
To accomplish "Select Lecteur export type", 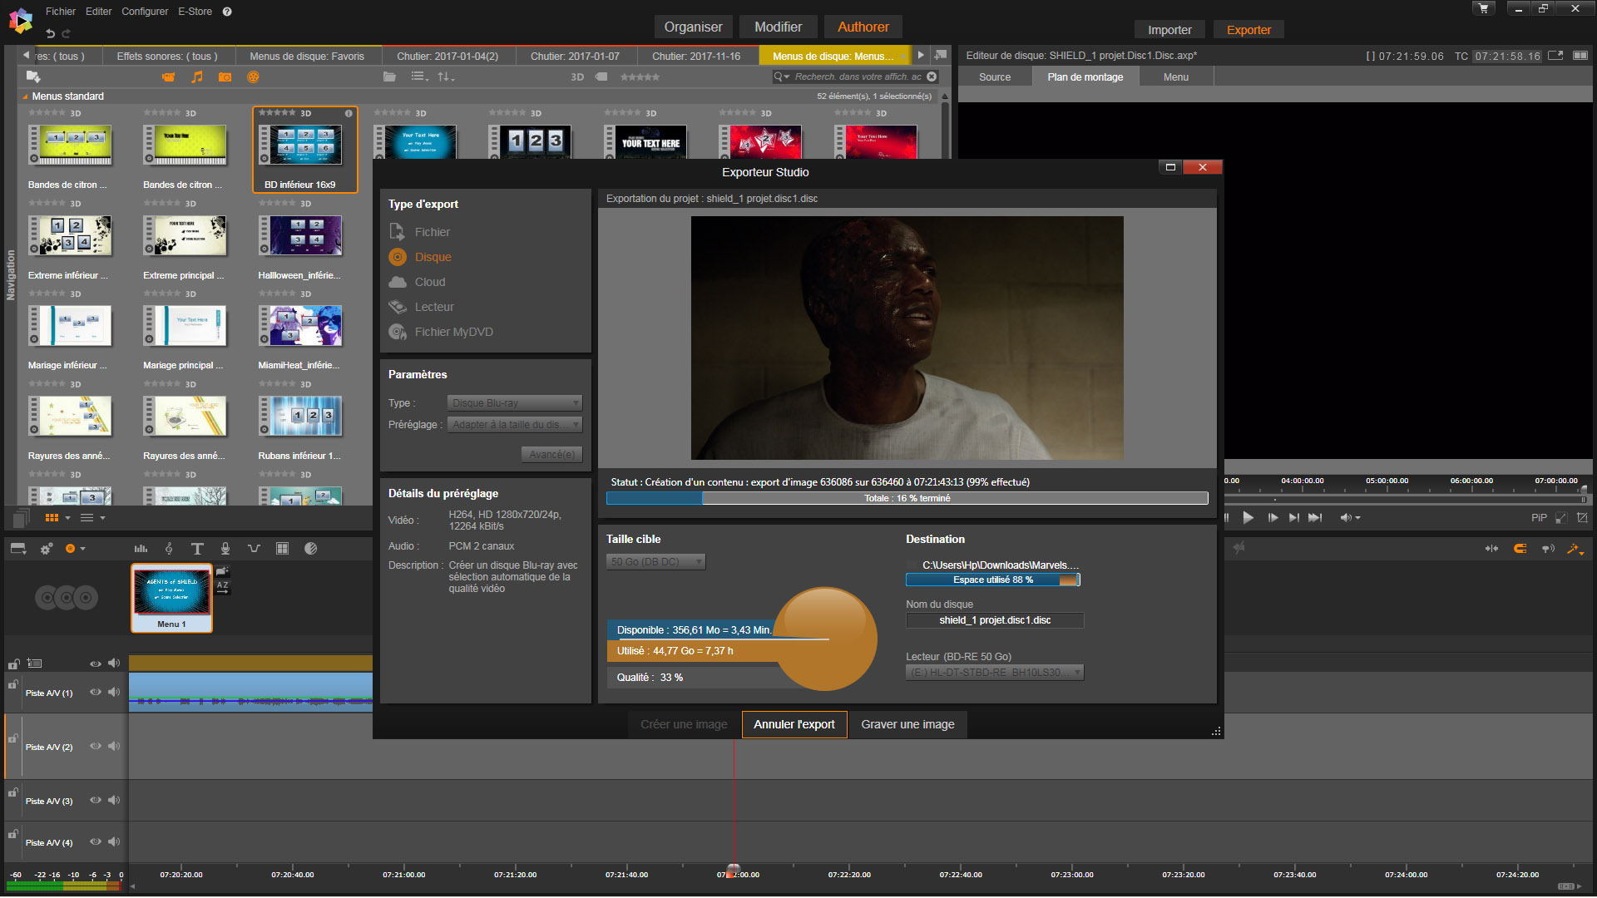I will coord(422,307).
